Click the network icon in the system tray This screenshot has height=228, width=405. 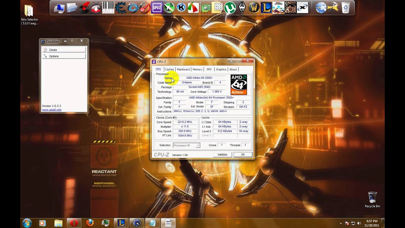353,223
